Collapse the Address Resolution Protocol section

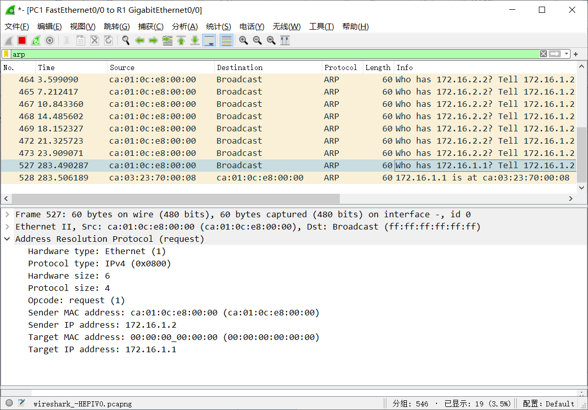point(7,239)
